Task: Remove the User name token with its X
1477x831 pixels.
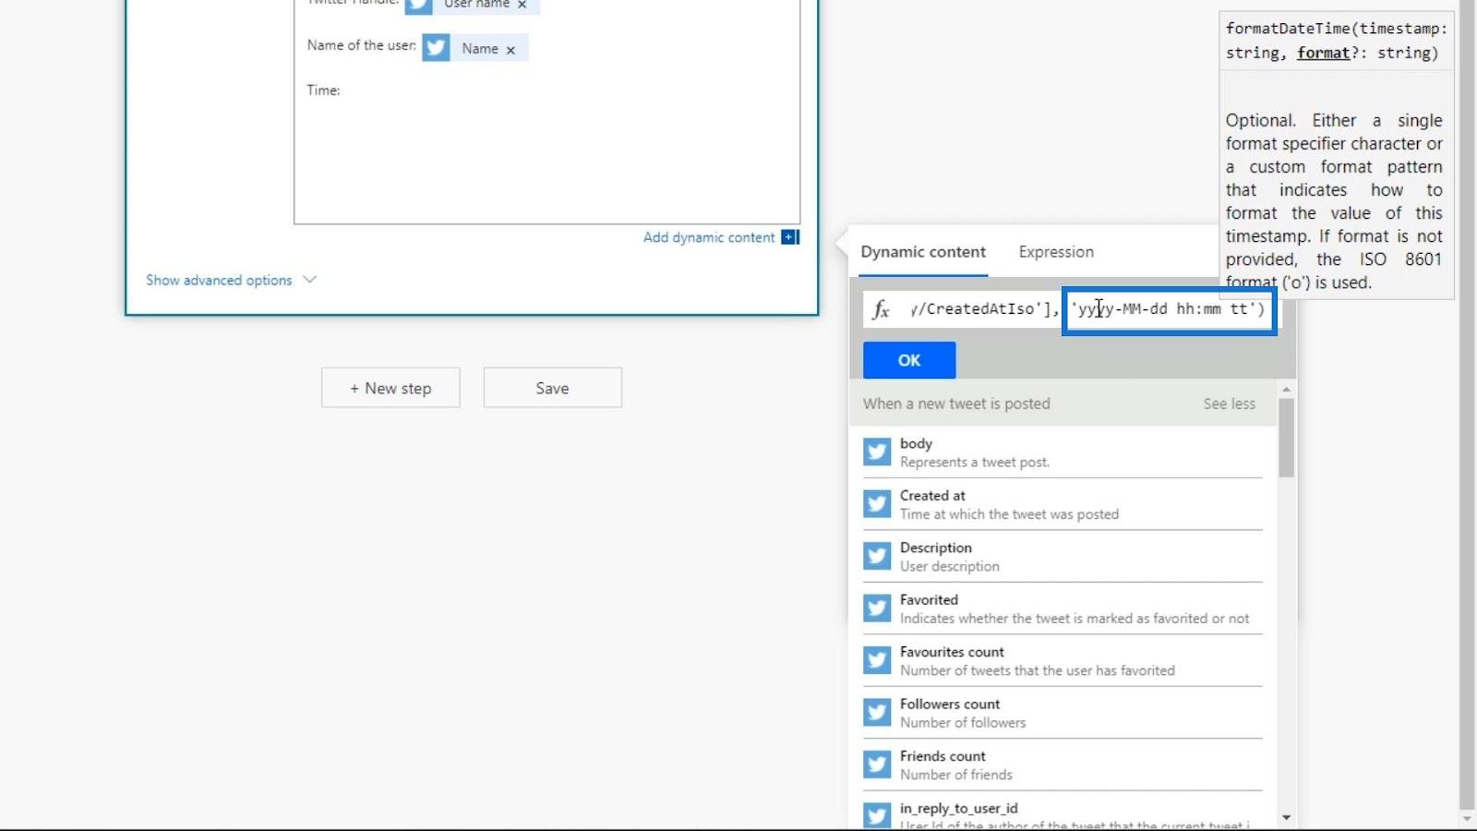Action: click(522, 5)
